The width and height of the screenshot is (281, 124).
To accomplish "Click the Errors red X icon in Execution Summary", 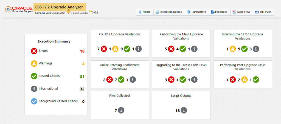I will click(34, 51).
